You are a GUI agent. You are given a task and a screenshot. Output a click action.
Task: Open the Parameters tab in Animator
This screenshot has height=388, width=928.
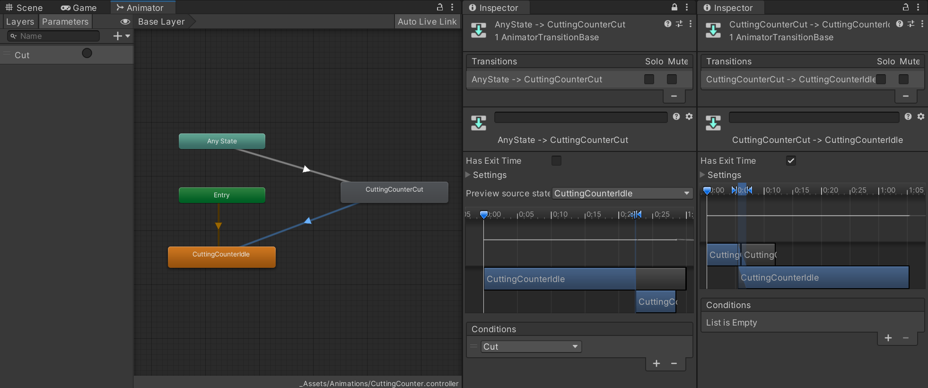point(65,22)
